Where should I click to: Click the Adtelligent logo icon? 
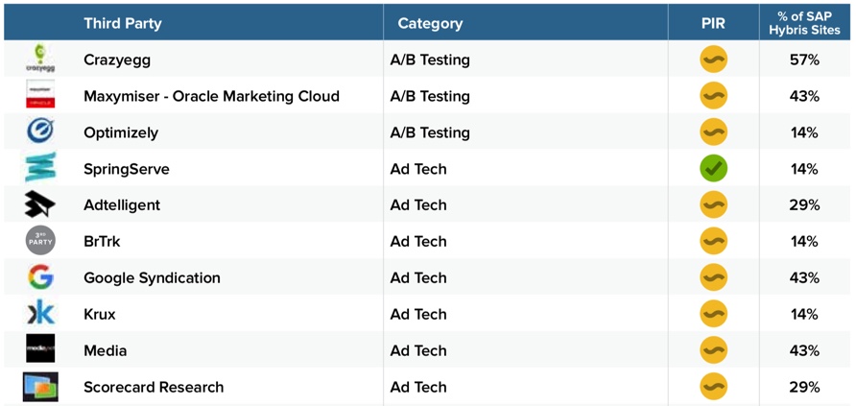pyautogui.click(x=40, y=204)
